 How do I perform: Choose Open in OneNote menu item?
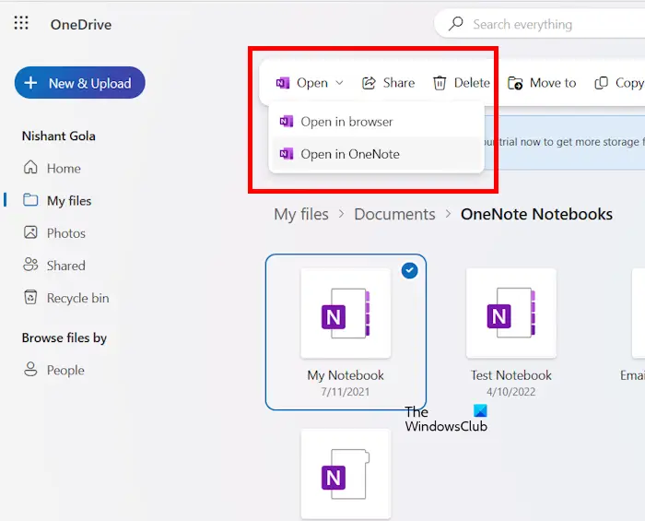click(x=376, y=154)
